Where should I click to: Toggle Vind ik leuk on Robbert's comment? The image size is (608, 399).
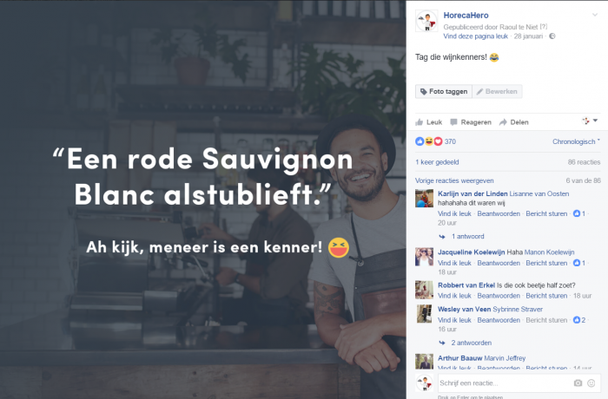click(x=454, y=296)
